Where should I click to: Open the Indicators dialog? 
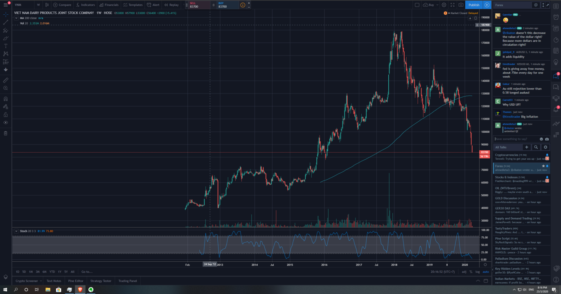coord(85,5)
